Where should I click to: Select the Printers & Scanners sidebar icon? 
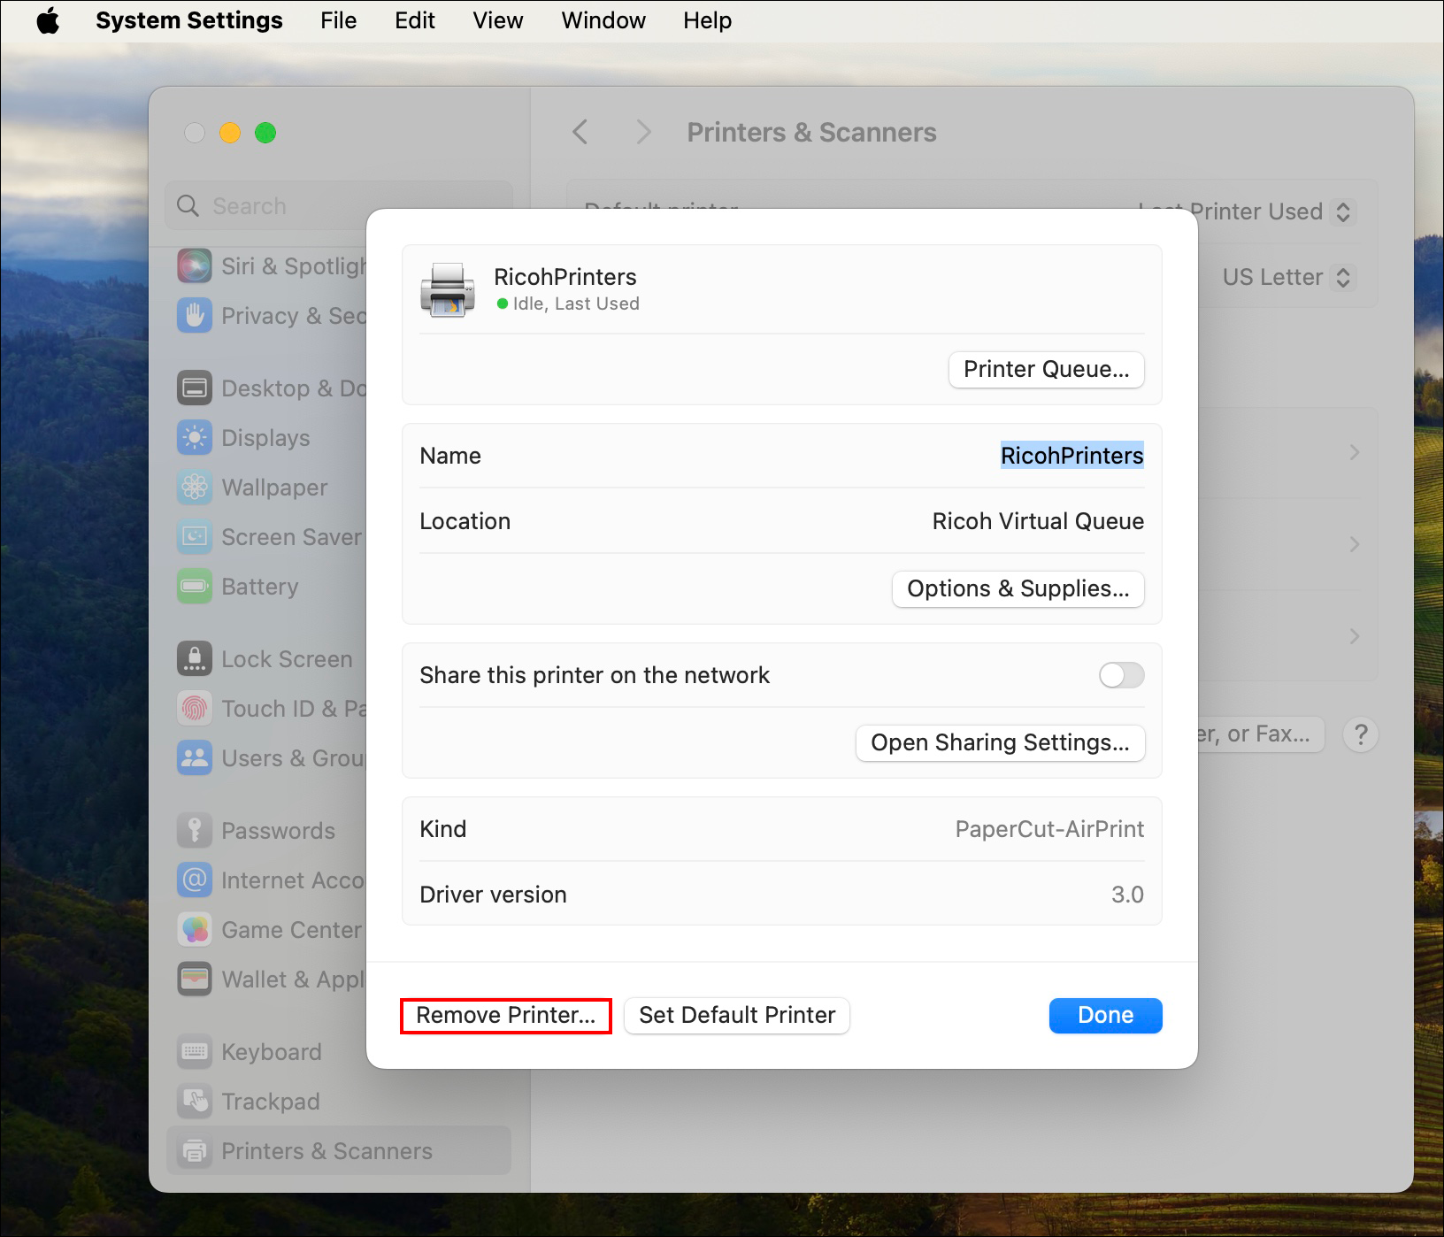[195, 1151]
